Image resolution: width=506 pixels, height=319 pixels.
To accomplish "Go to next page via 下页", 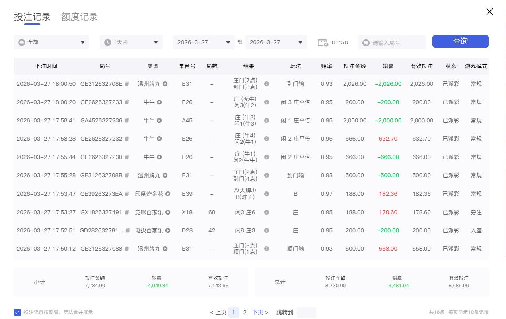I will tap(260, 312).
